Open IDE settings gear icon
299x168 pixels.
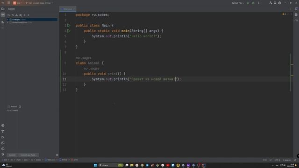tap(279, 3)
